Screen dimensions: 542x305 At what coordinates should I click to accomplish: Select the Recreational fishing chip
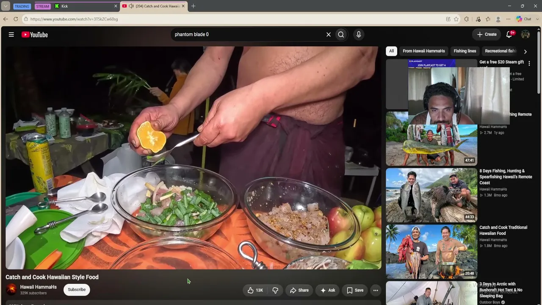pyautogui.click(x=501, y=51)
